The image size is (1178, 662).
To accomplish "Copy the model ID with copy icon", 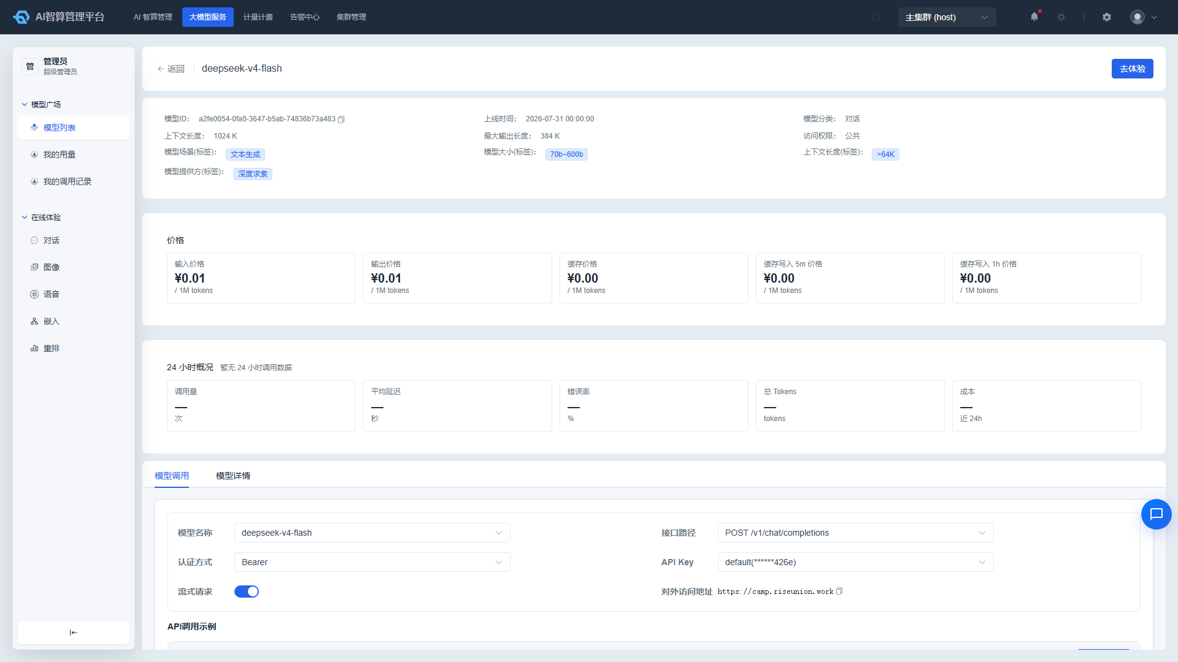I will point(341,120).
